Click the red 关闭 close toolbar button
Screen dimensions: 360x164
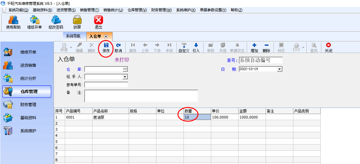[x=329, y=48]
